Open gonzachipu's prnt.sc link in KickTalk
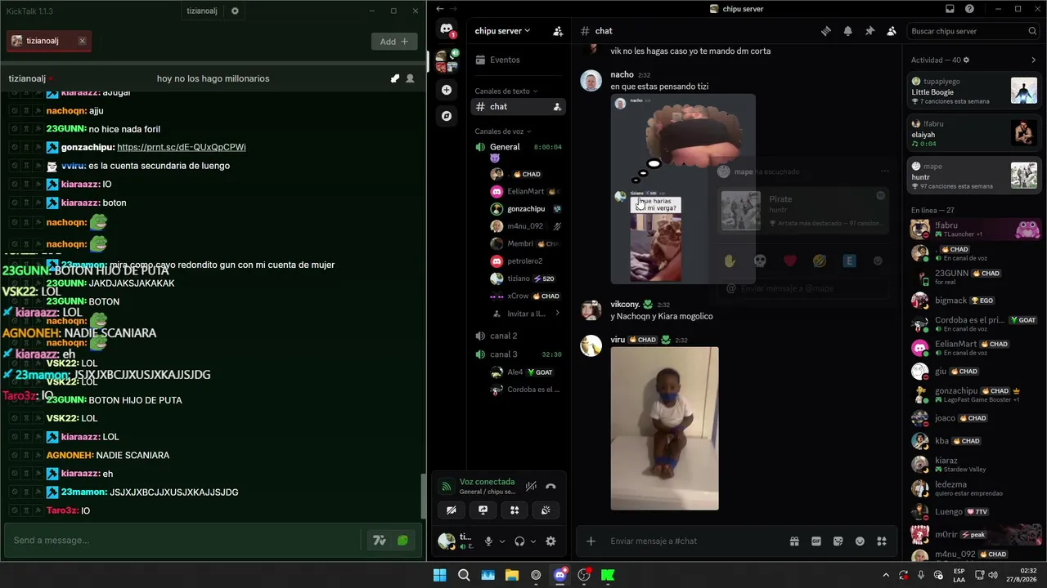The image size is (1047, 588). tap(182, 147)
